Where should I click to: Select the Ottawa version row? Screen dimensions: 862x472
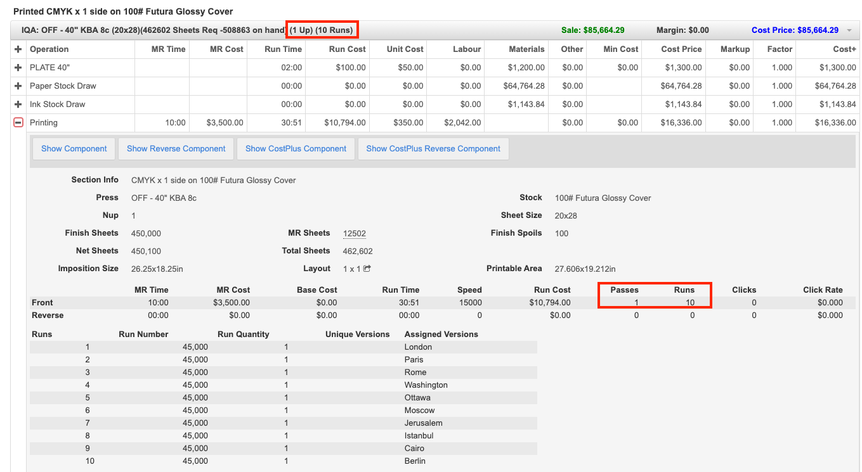(x=284, y=398)
